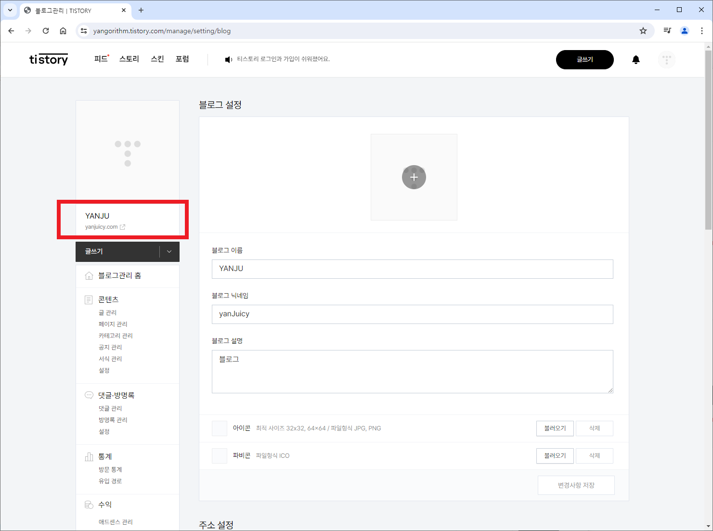The width and height of the screenshot is (713, 531).
Task: Click the tistory logo
Action: point(49,59)
